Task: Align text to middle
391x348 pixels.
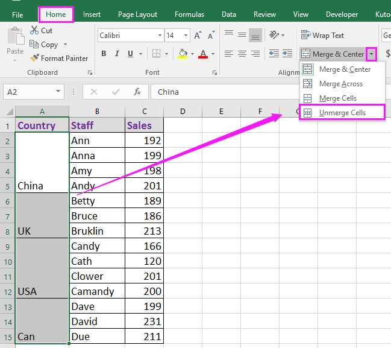Action: [242, 35]
